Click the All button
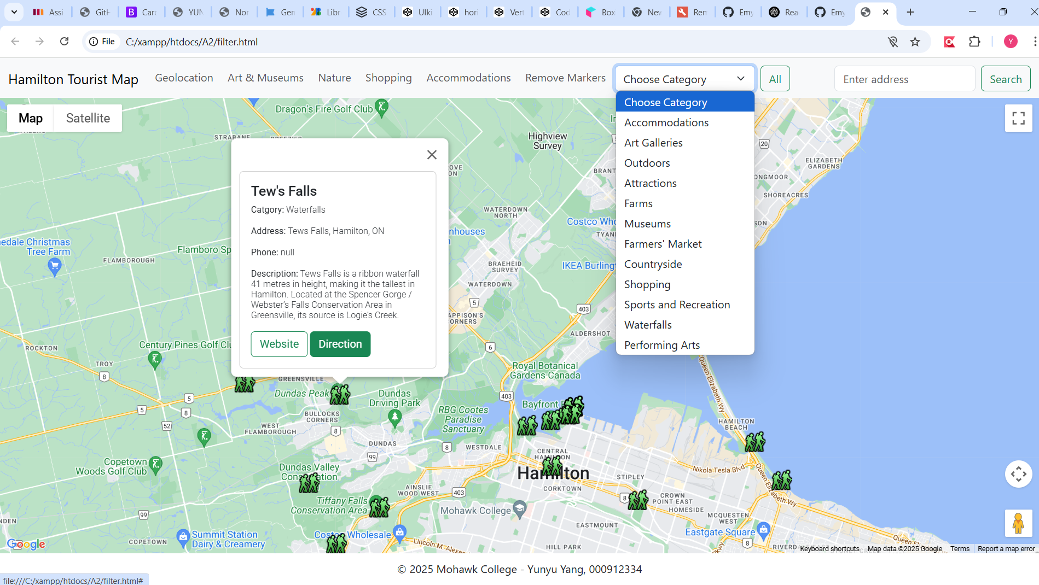This screenshot has height=585, width=1039. click(x=775, y=79)
